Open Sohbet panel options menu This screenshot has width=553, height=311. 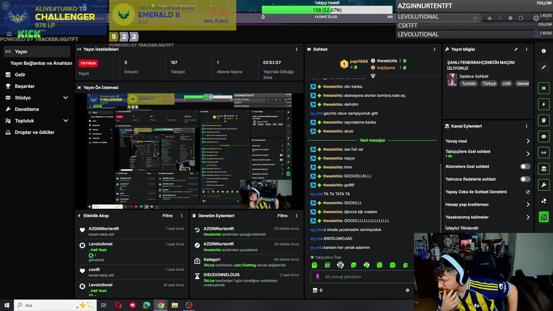tap(434, 49)
